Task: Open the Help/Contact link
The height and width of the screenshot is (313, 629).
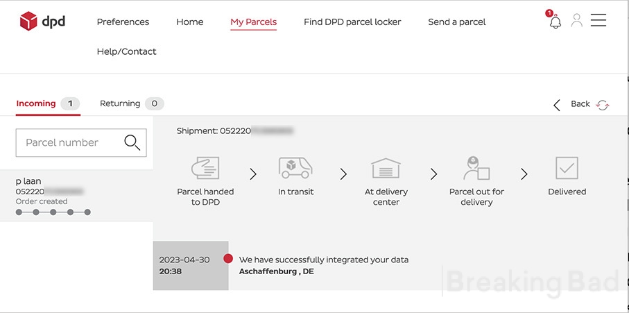Action: [126, 52]
